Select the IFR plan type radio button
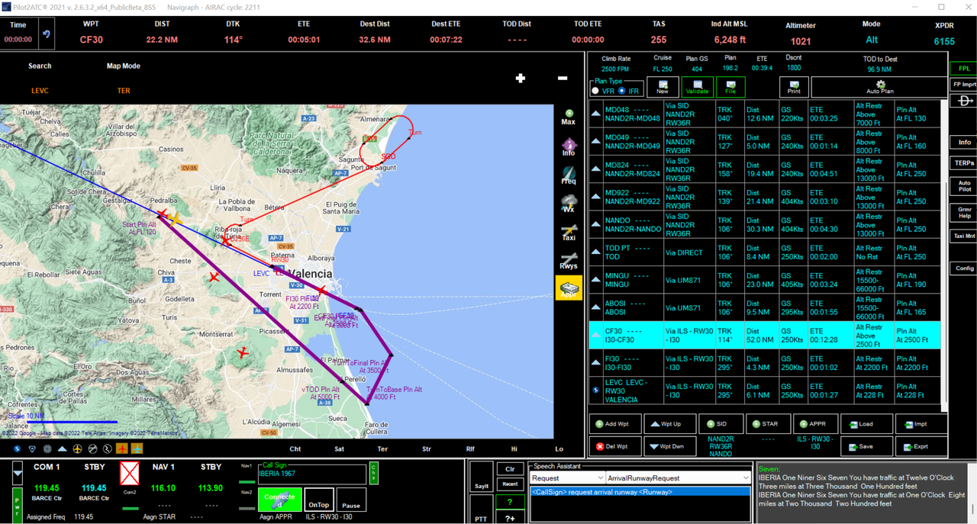977x524 pixels. (622, 91)
